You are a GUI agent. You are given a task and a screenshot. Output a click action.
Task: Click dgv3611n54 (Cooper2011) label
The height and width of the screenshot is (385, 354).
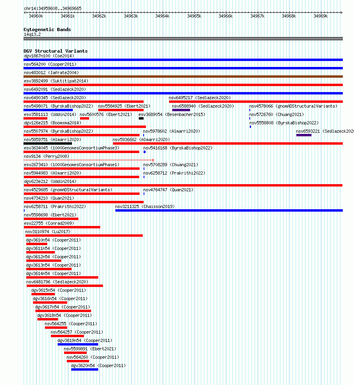pyautogui.click(x=53, y=248)
